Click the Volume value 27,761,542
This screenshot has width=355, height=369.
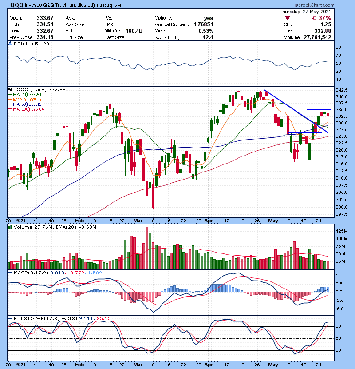[x=317, y=37]
